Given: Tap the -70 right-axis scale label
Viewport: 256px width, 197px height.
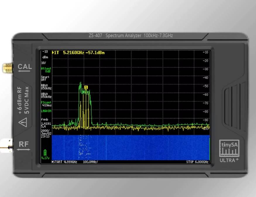Looking at the screenshot, I should (206, 103).
